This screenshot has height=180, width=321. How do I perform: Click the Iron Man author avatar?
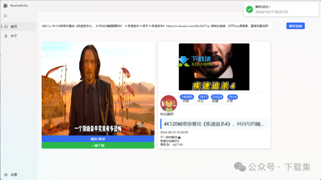(169, 103)
